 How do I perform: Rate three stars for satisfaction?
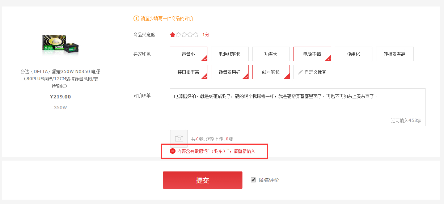[184, 35]
